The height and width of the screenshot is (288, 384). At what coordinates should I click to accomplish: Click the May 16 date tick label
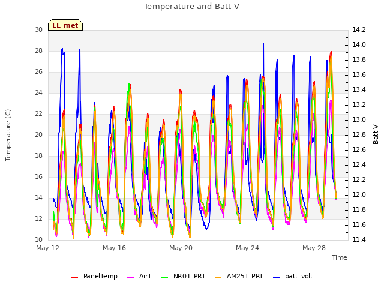114,248
